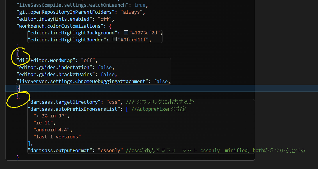Click the #9fced11f color swatch

point(115,39)
